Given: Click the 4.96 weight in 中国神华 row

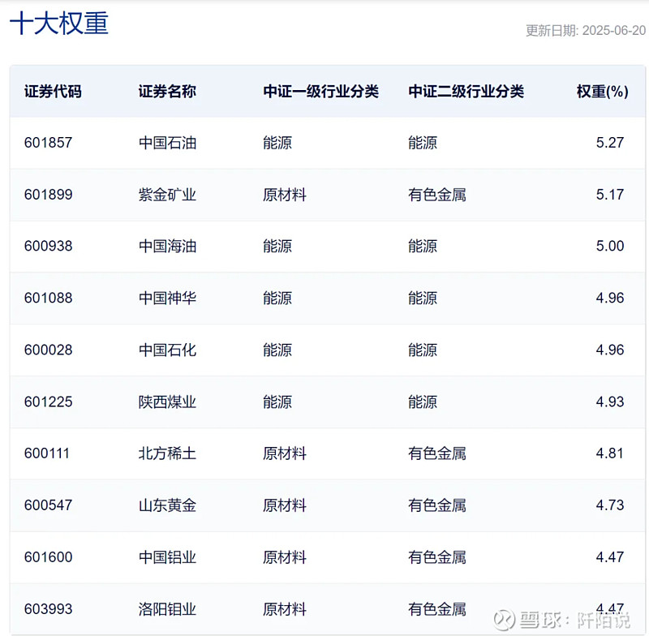Looking at the screenshot, I should (x=610, y=298).
